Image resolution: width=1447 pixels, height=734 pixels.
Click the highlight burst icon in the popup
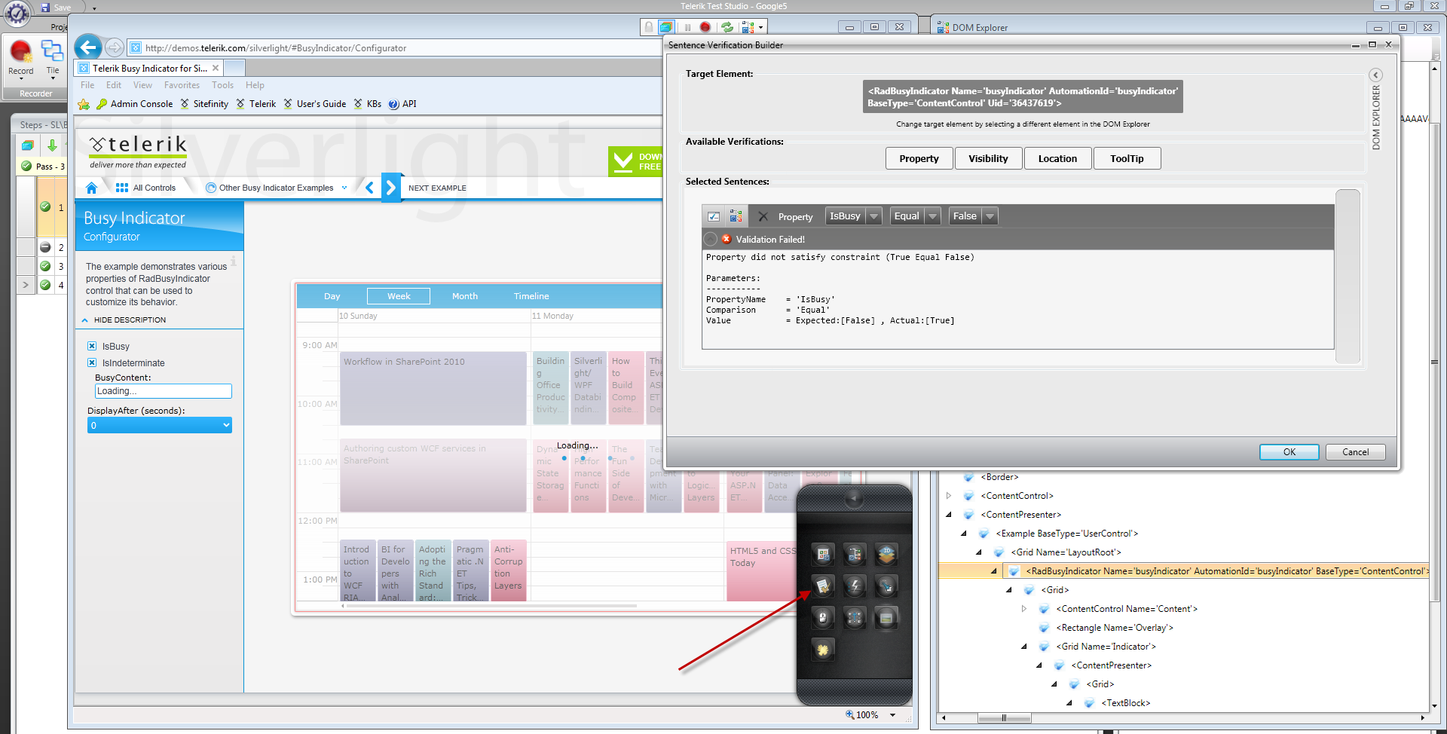coord(824,649)
